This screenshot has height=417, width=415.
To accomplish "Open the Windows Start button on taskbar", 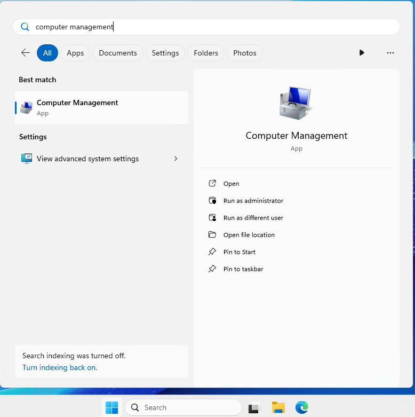I will tap(111, 407).
